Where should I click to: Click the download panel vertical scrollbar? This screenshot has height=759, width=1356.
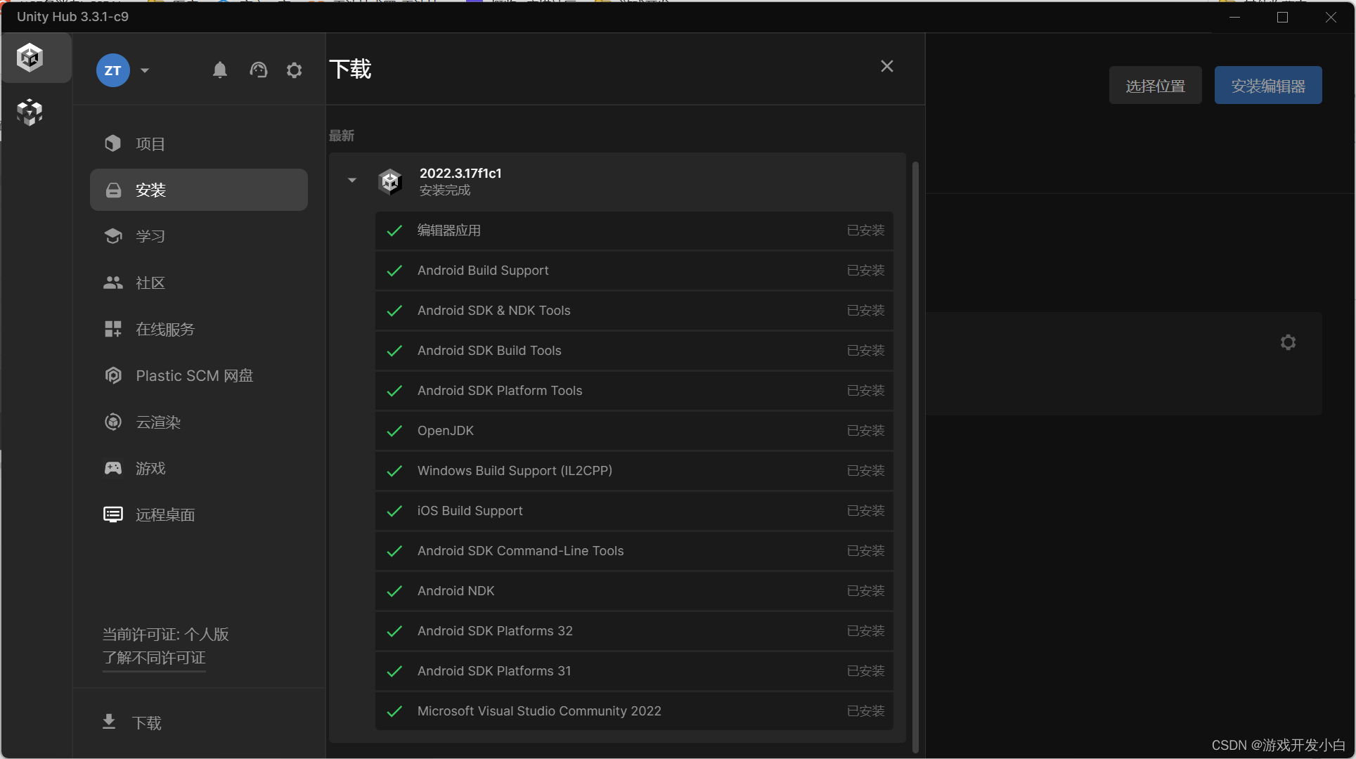915,457
